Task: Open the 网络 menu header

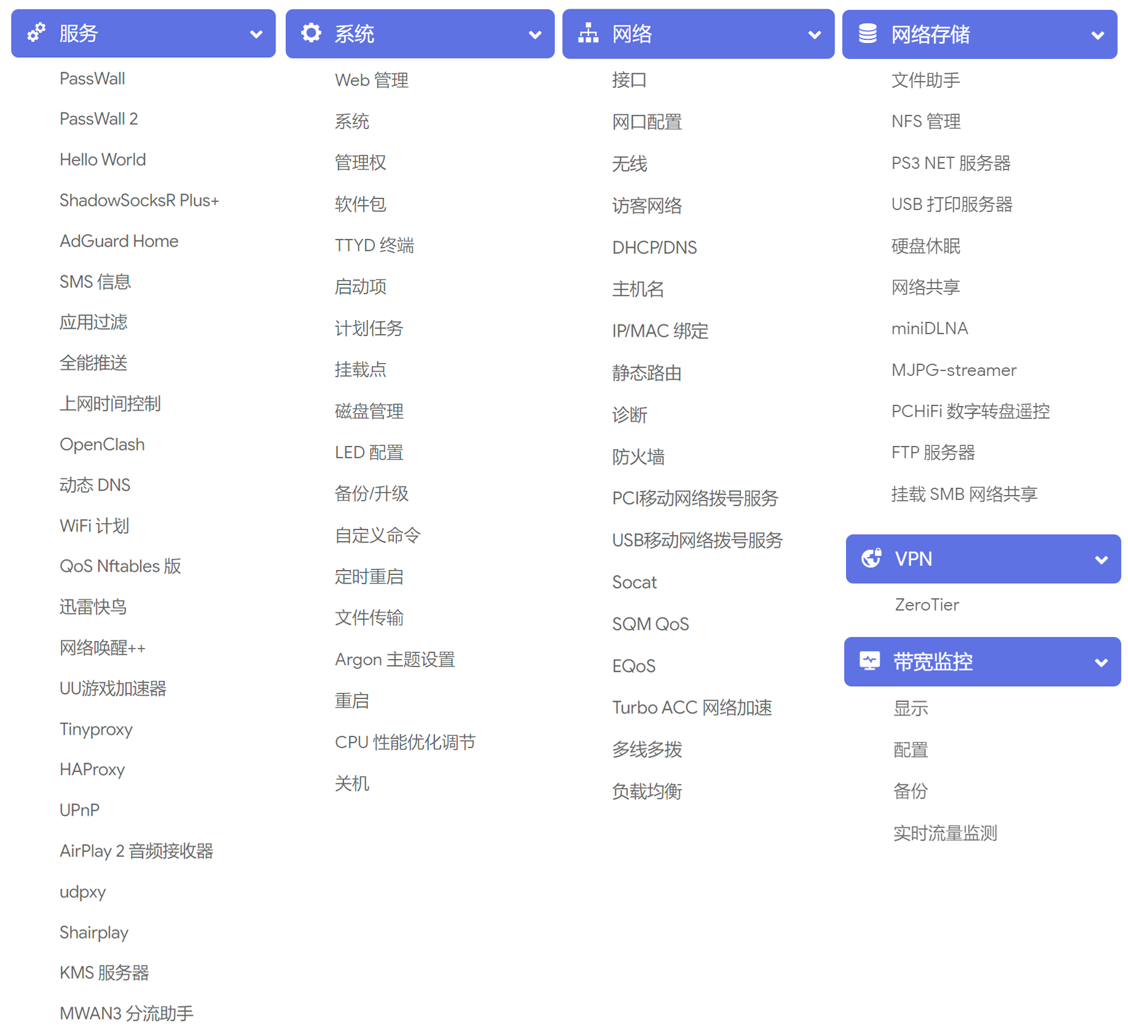Action: coord(698,34)
